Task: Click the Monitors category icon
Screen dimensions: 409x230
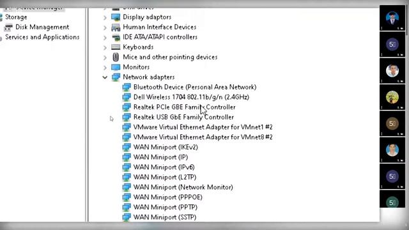Action: [x=116, y=67]
